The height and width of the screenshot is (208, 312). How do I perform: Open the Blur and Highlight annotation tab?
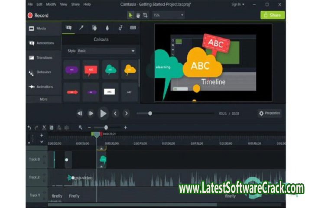tap(107, 28)
